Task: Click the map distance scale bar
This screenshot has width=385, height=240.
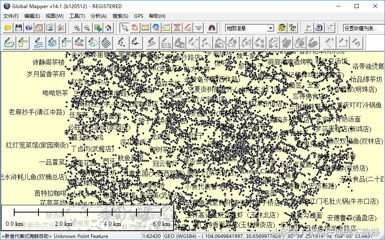Action: (87, 217)
